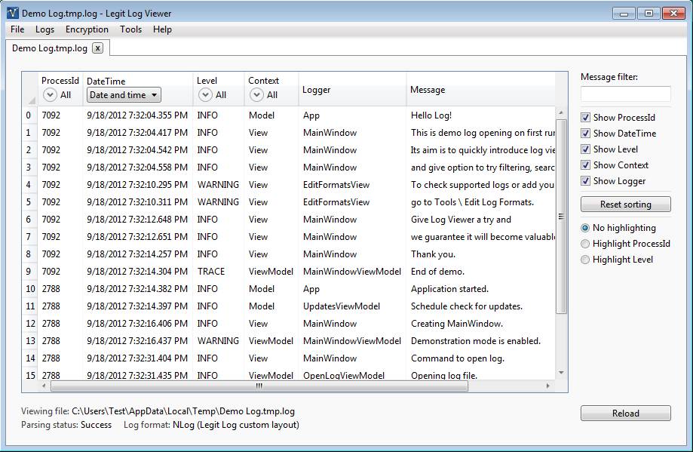Open the Context filter chevron

click(256, 95)
